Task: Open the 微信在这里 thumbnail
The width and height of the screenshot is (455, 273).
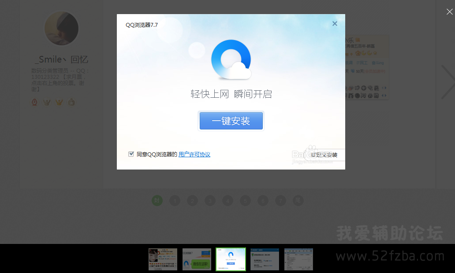Action: [x=197, y=259]
